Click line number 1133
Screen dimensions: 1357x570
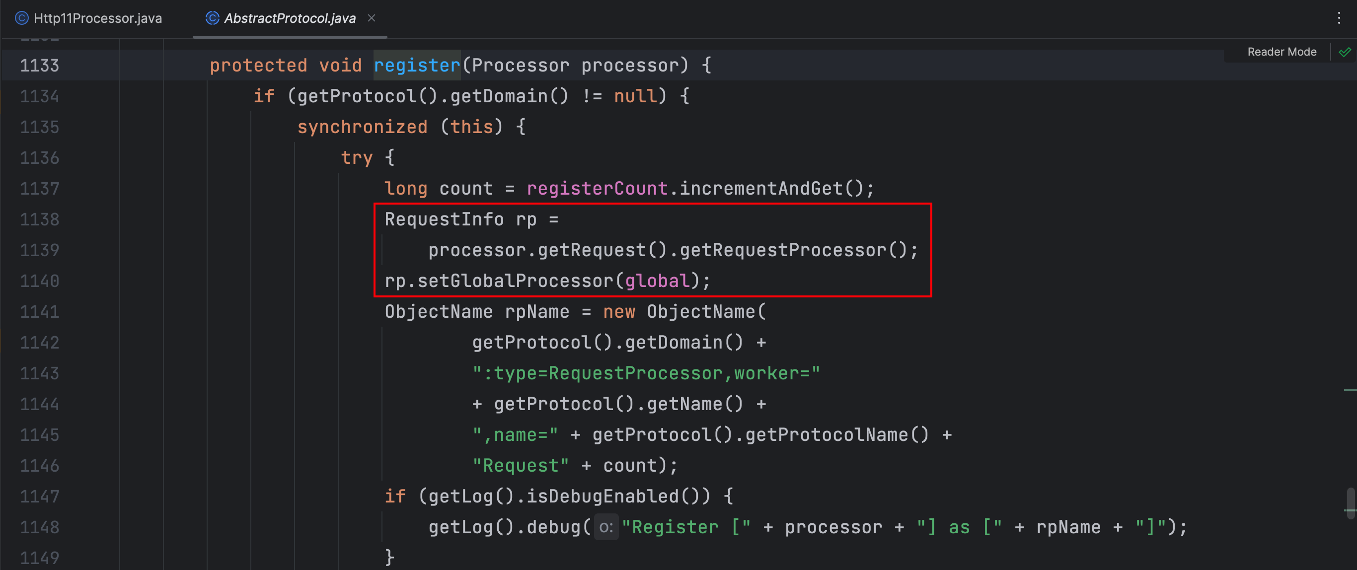pos(40,66)
